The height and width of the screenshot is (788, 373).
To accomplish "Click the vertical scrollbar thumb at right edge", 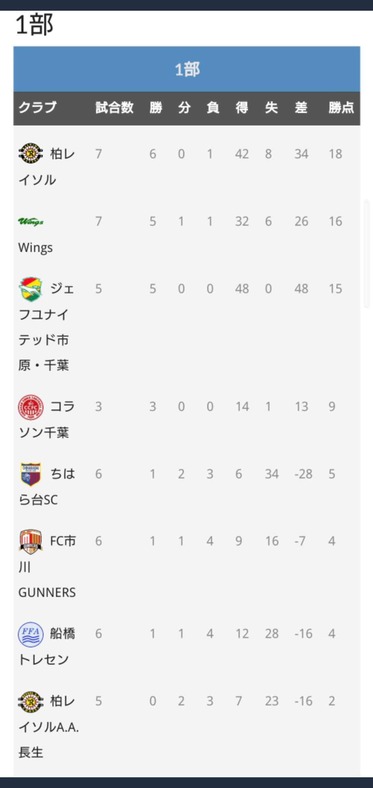I will coord(367,253).
